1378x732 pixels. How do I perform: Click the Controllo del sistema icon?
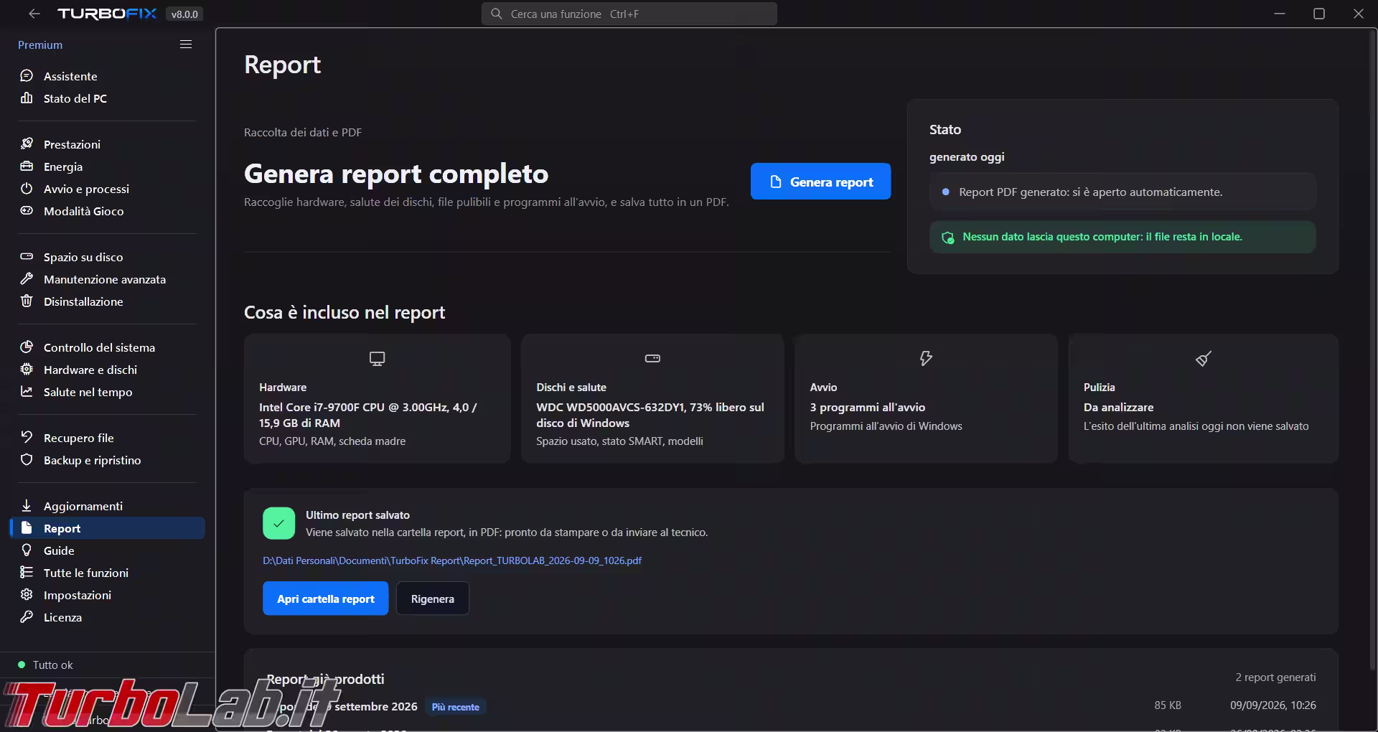pyautogui.click(x=27, y=347)
